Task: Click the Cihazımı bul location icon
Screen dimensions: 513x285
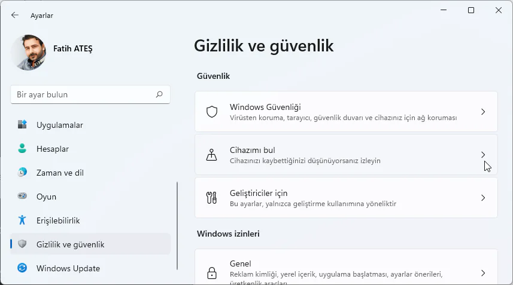Action: coord(211,155)
